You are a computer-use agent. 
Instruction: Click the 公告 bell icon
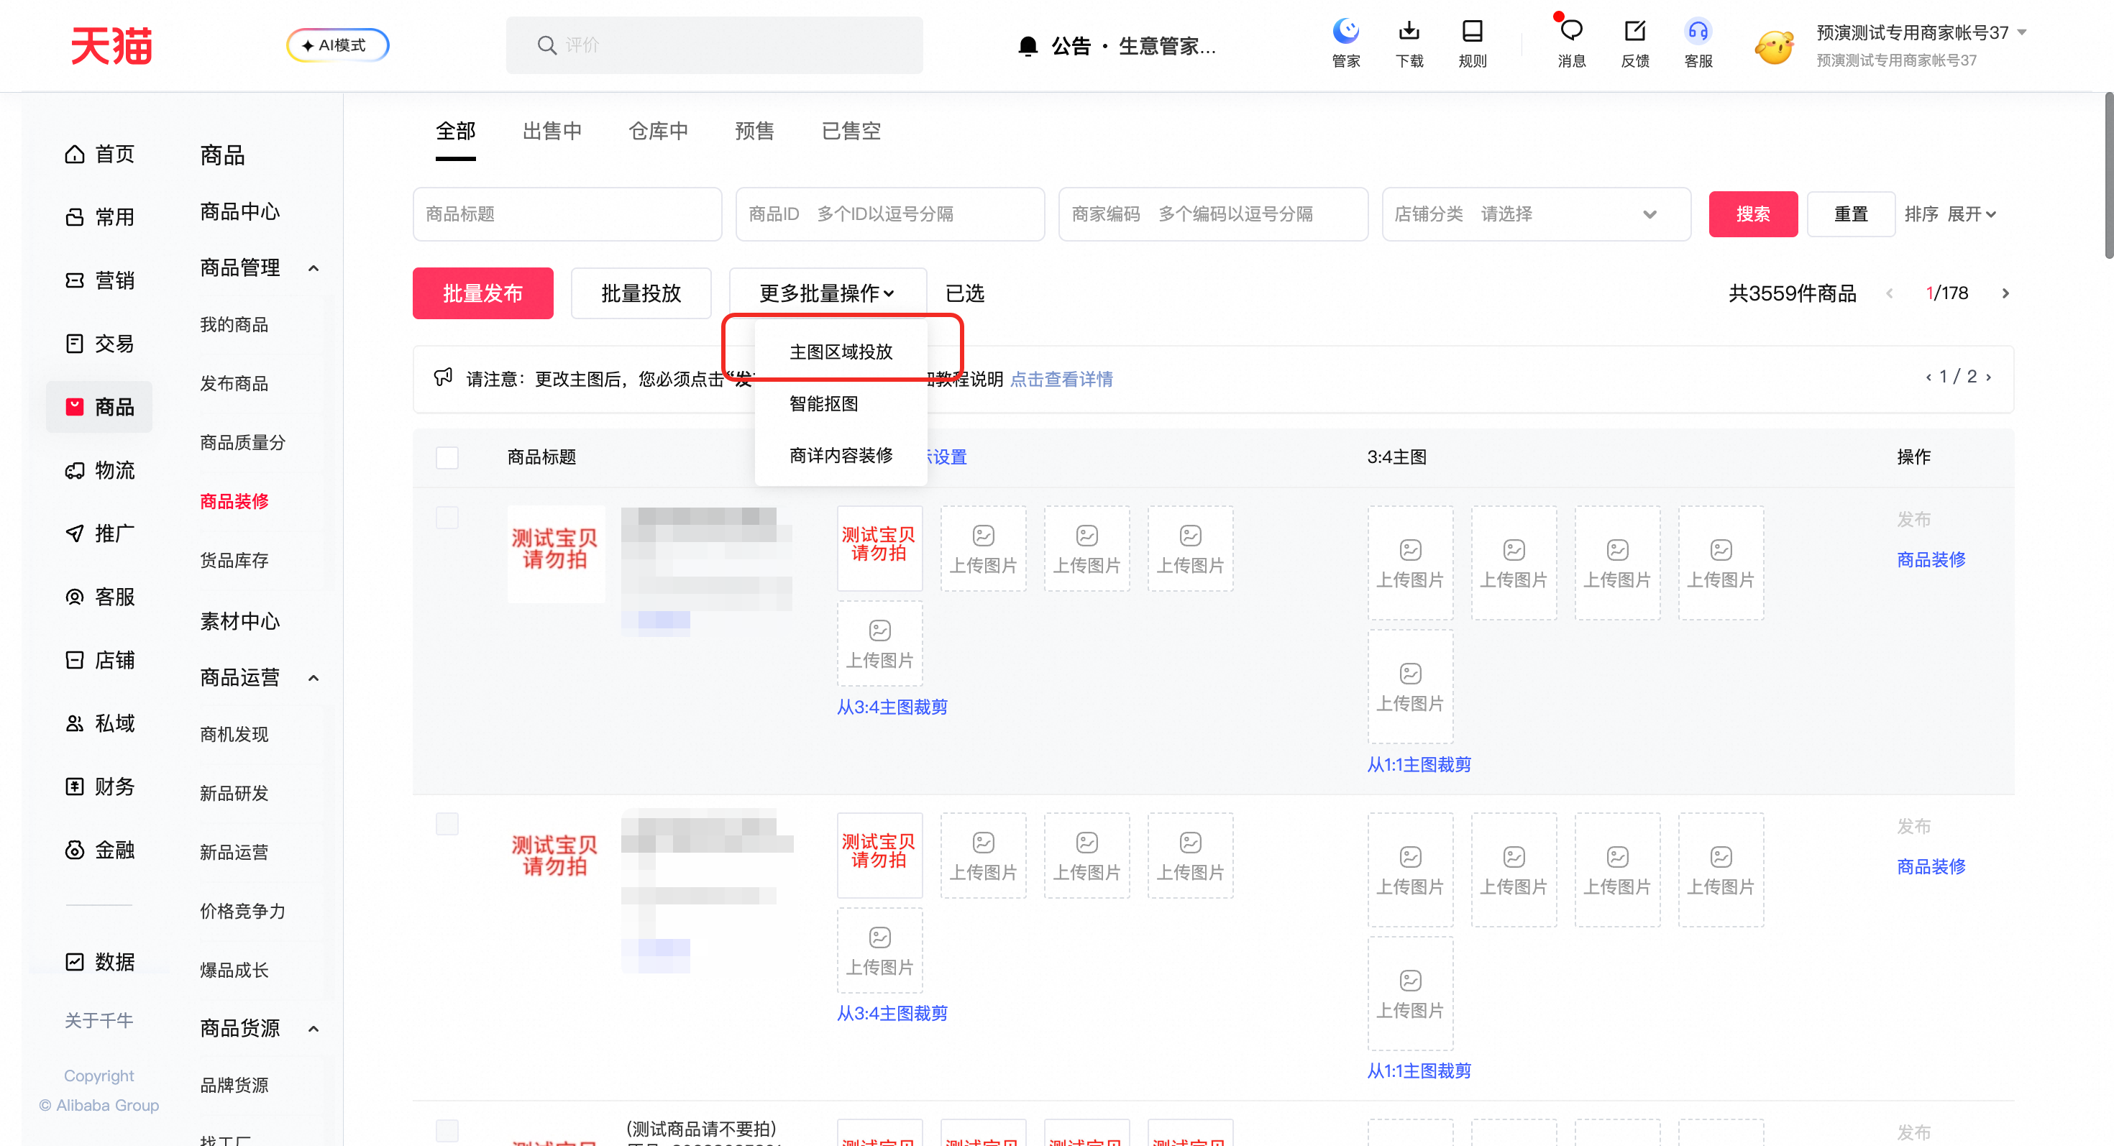pos(1028,46)
